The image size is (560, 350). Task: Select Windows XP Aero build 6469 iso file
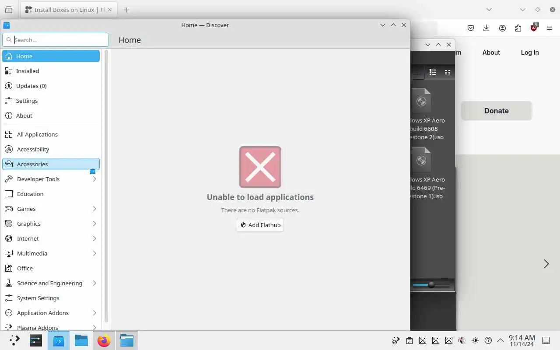427,174
